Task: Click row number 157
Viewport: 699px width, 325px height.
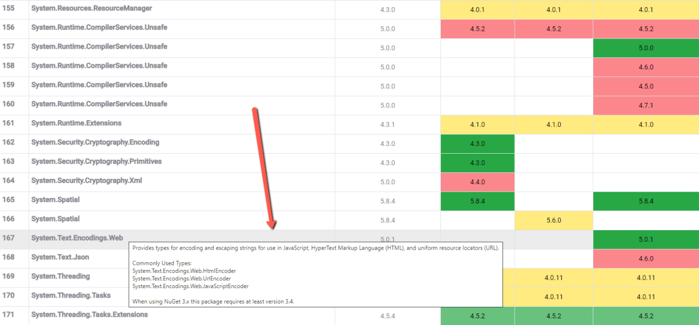Action: click(9, 47)
